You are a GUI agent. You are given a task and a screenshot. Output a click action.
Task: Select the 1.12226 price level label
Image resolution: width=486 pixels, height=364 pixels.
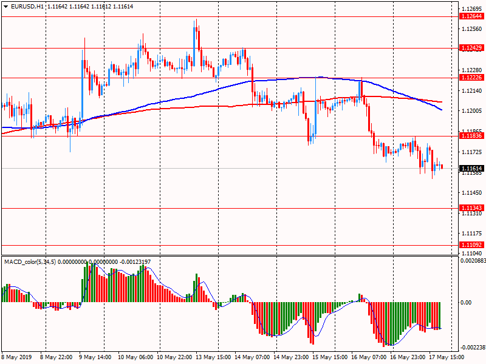[x=471, y=78]
